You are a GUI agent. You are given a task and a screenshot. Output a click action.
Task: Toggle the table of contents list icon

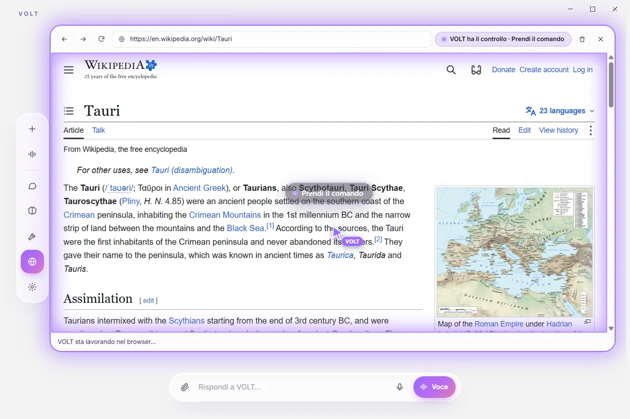click(69, 111)
